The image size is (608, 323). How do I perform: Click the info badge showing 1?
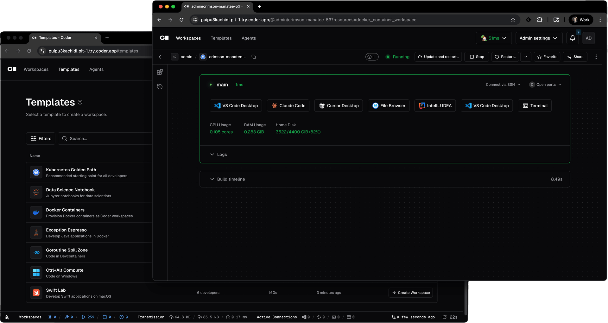click(372, 57)
